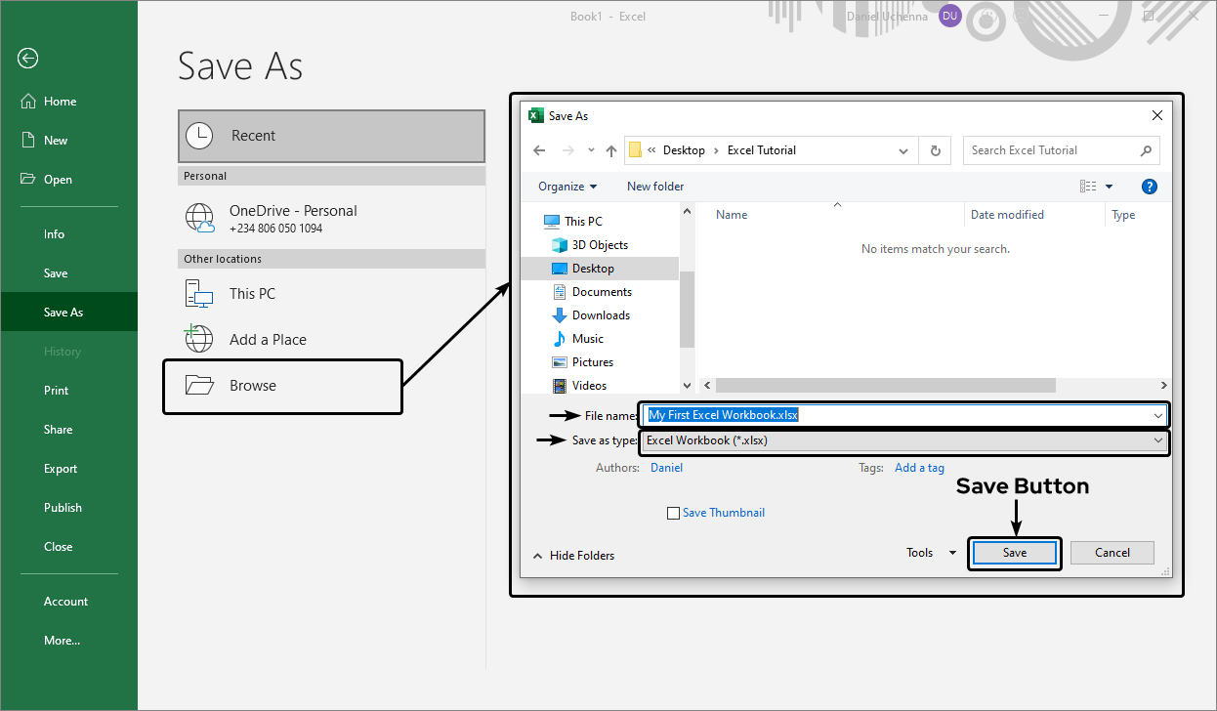Select the Music folder icon
This screenshot has height=711, width=1217.
560,339
